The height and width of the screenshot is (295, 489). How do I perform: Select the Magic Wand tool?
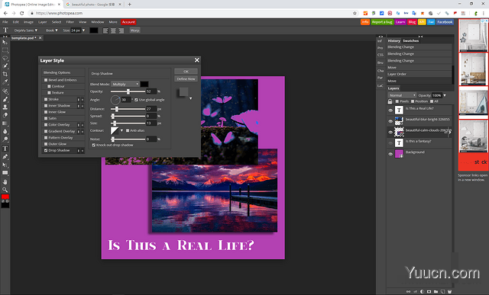[5, 66]
